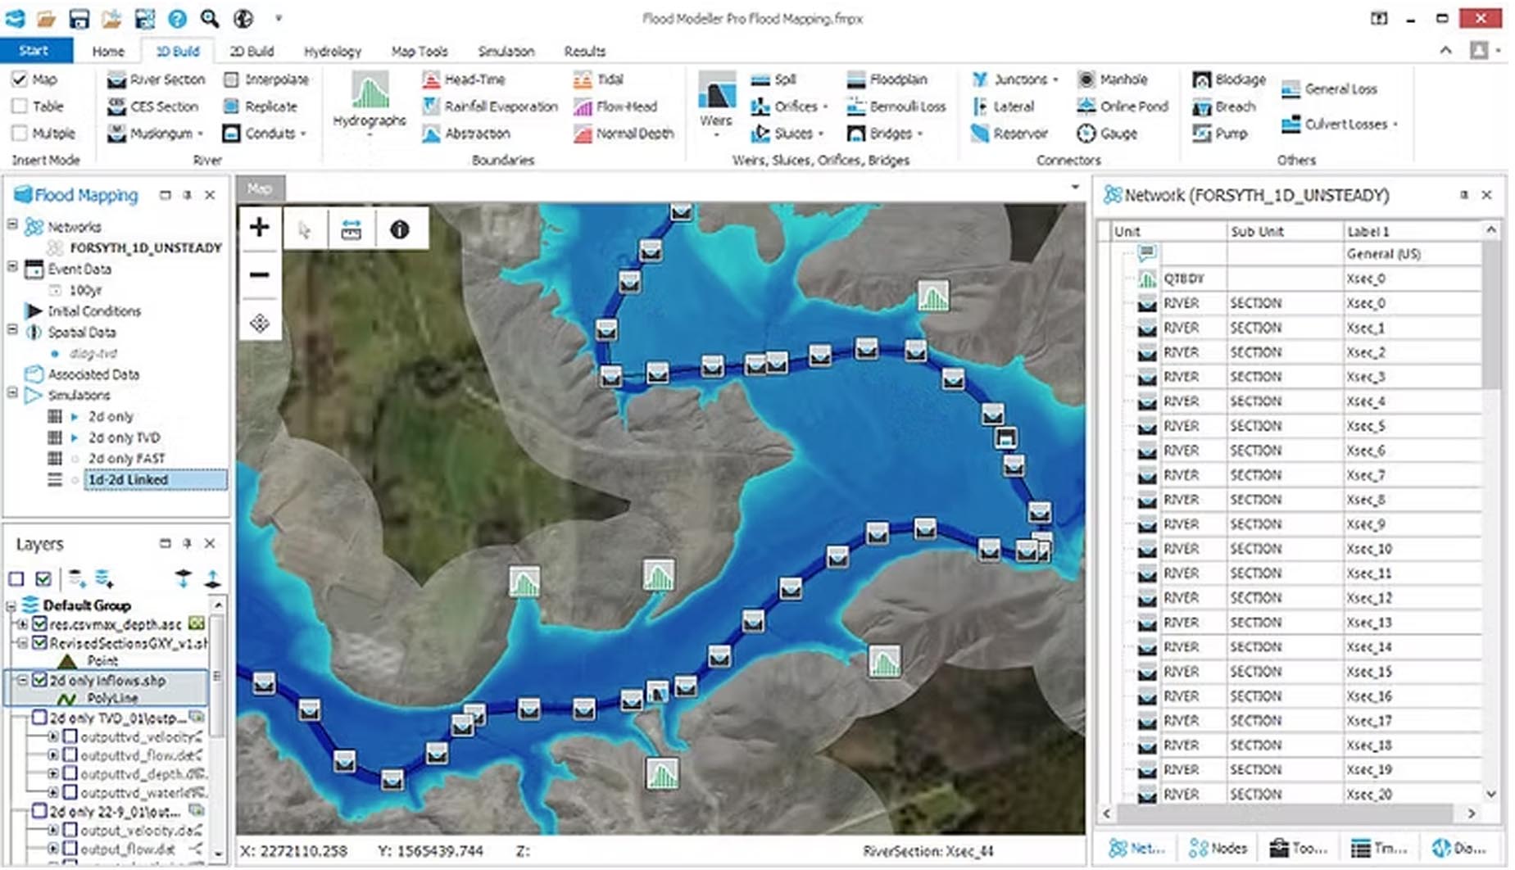Switch to the Hydrology ribbon tab

point(332,51)
